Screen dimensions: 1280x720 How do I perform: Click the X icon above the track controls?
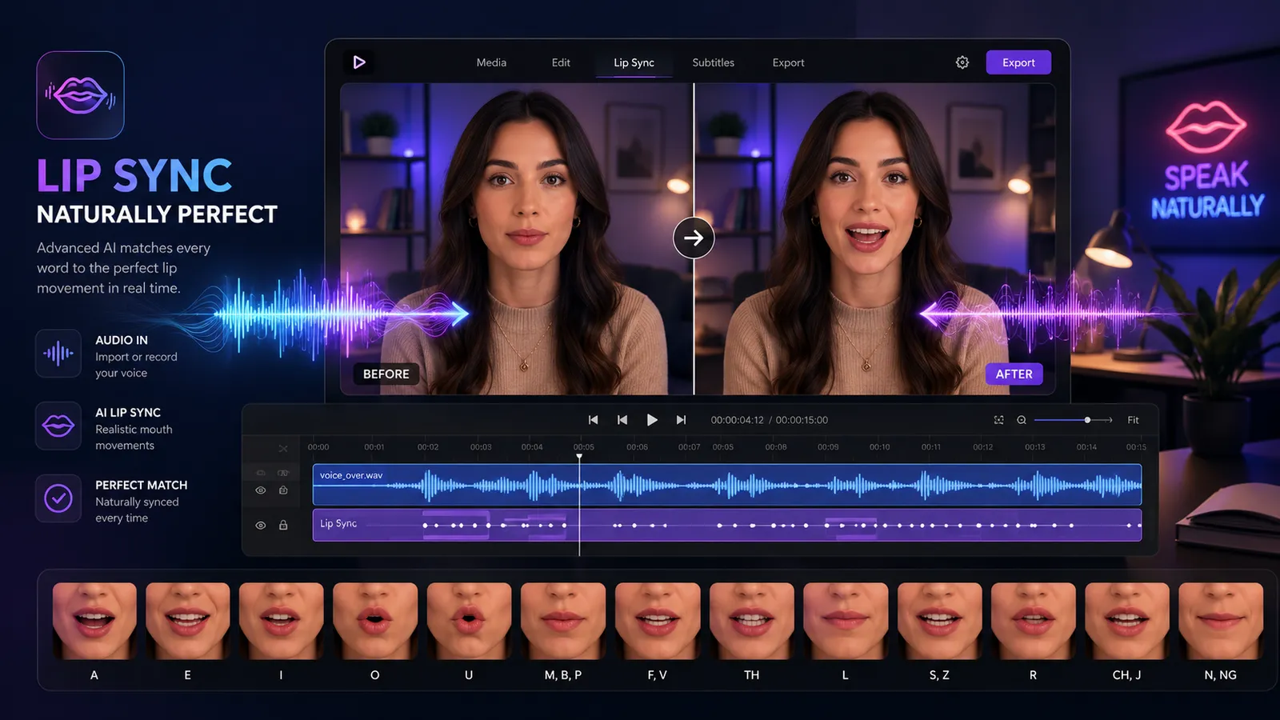pos(283,449)
